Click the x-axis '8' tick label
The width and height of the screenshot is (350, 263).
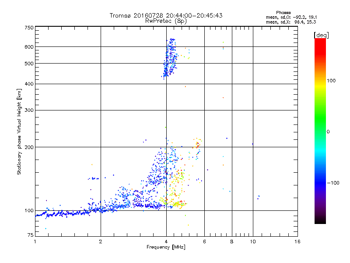click(232, 242)
